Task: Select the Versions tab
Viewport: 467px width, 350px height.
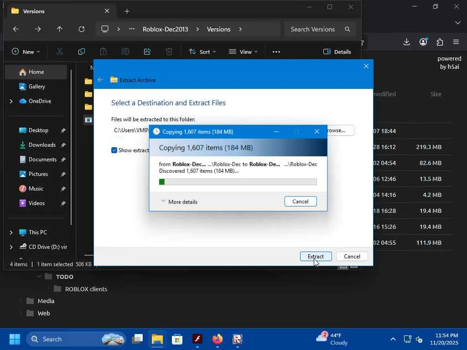Action: 61,11
